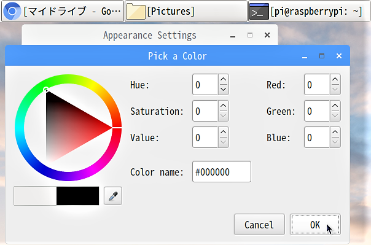The height and width of the screenshot is (245, 371).
Task: Click the Blue down arrow
Action: (x=335, y=142)
